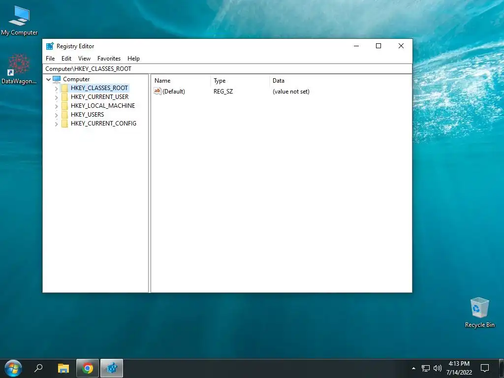Click the HKEY_LOCAL_MACHINE folder icon
504x378 pixels.
pyautogui.click(x=64, y=106)
